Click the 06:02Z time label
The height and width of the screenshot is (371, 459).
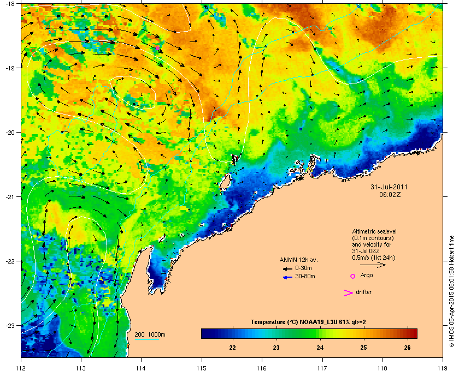390,194
